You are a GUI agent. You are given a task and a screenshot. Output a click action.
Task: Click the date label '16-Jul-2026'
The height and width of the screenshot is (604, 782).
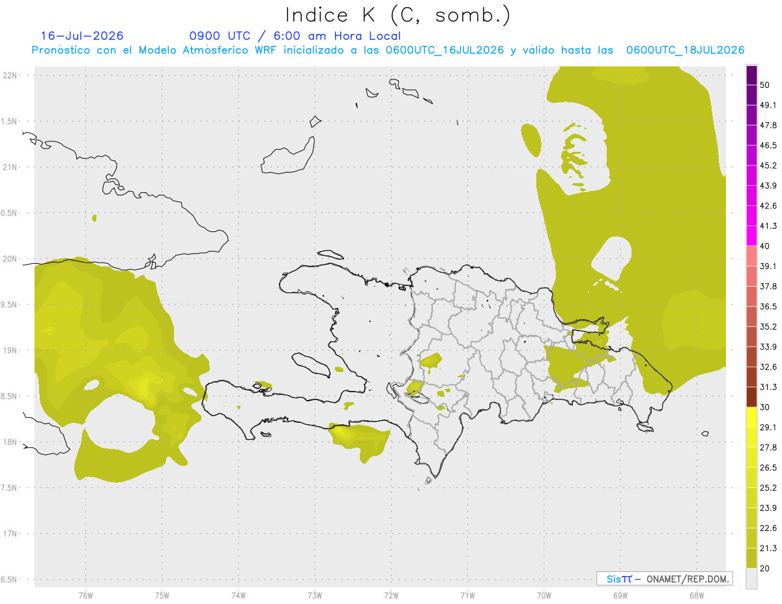click(82, 36)
